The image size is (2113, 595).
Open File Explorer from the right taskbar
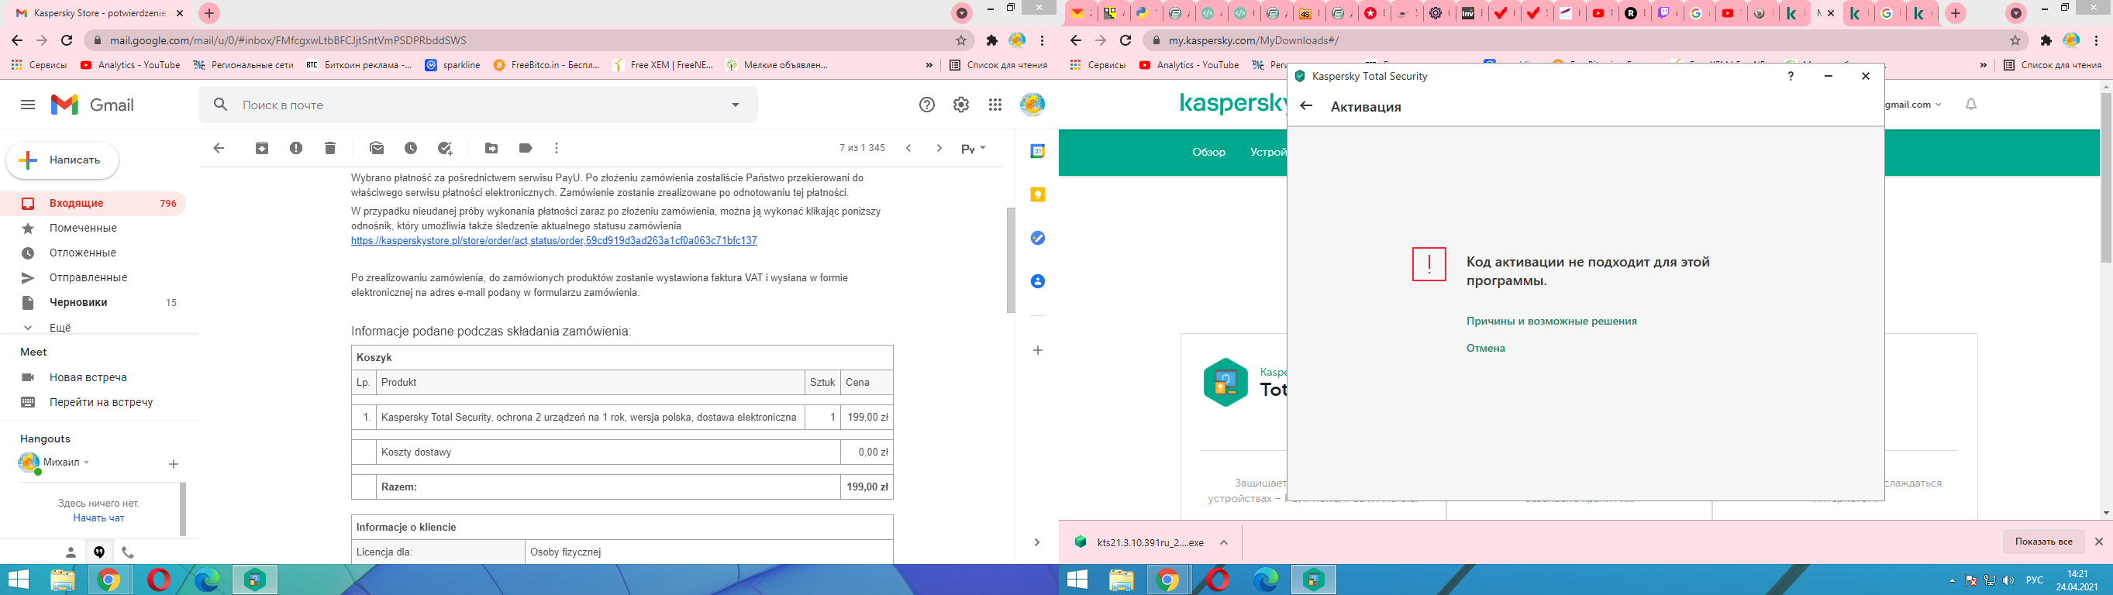(1122, 580)
